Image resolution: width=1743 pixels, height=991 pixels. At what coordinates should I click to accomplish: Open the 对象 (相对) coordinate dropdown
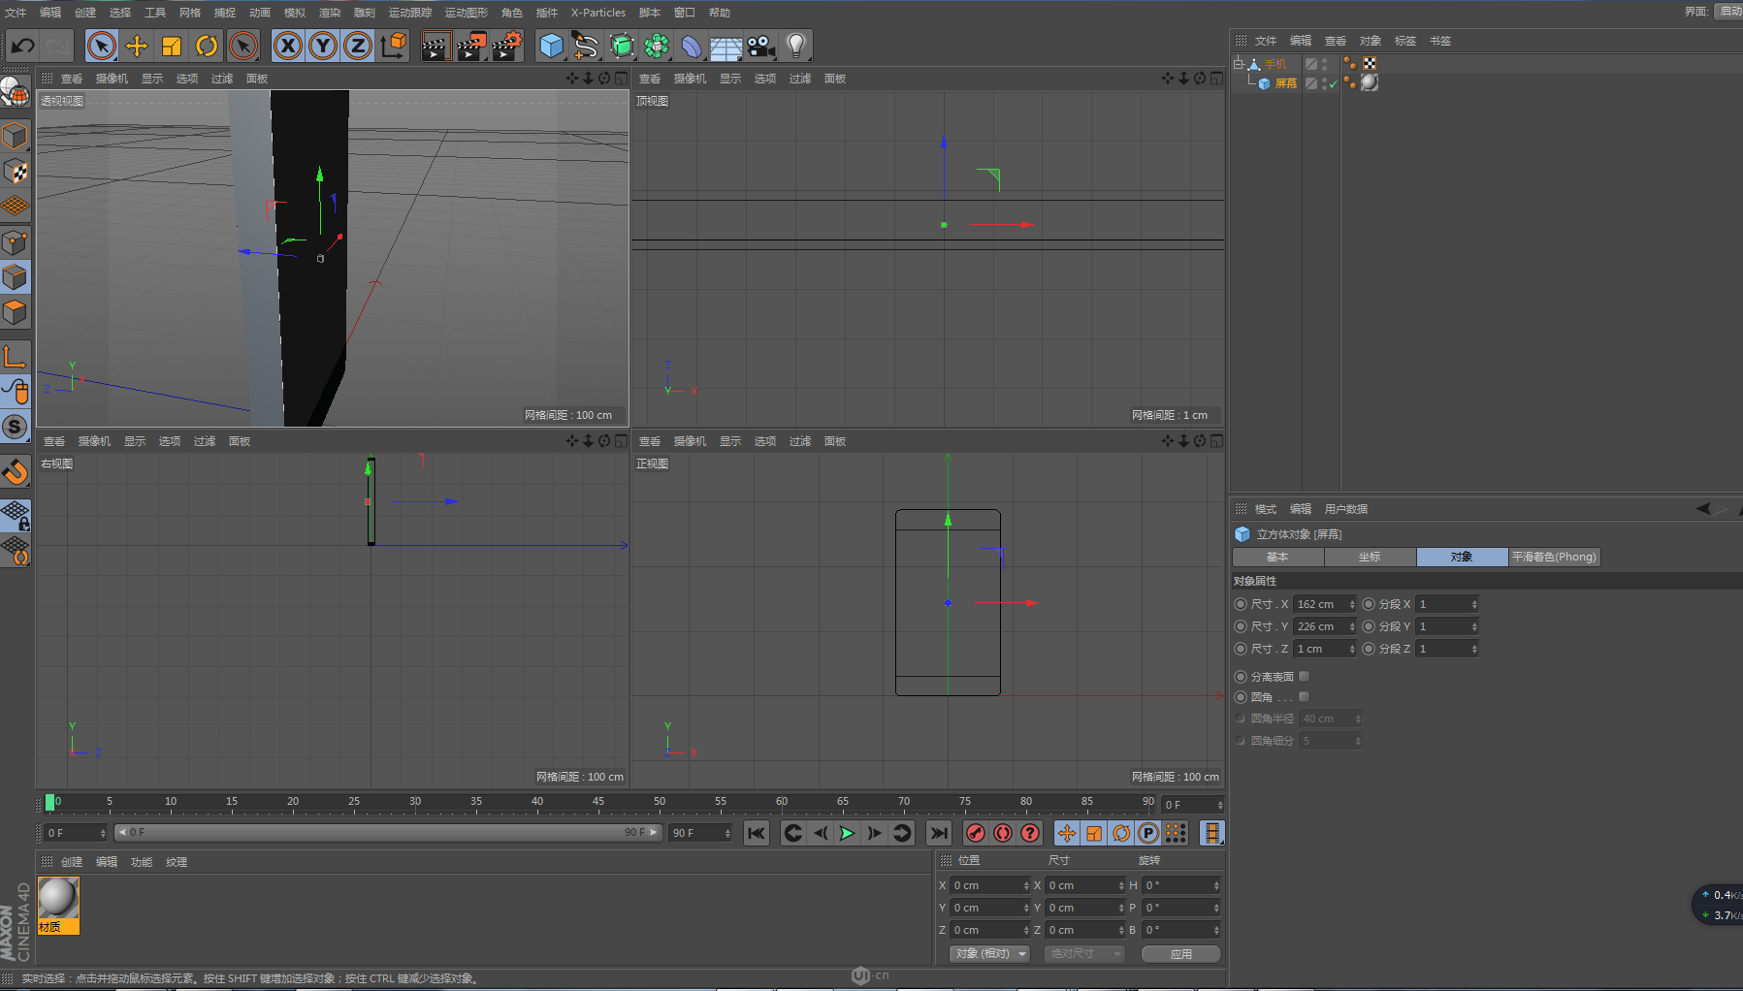click(x=989, y=953)
